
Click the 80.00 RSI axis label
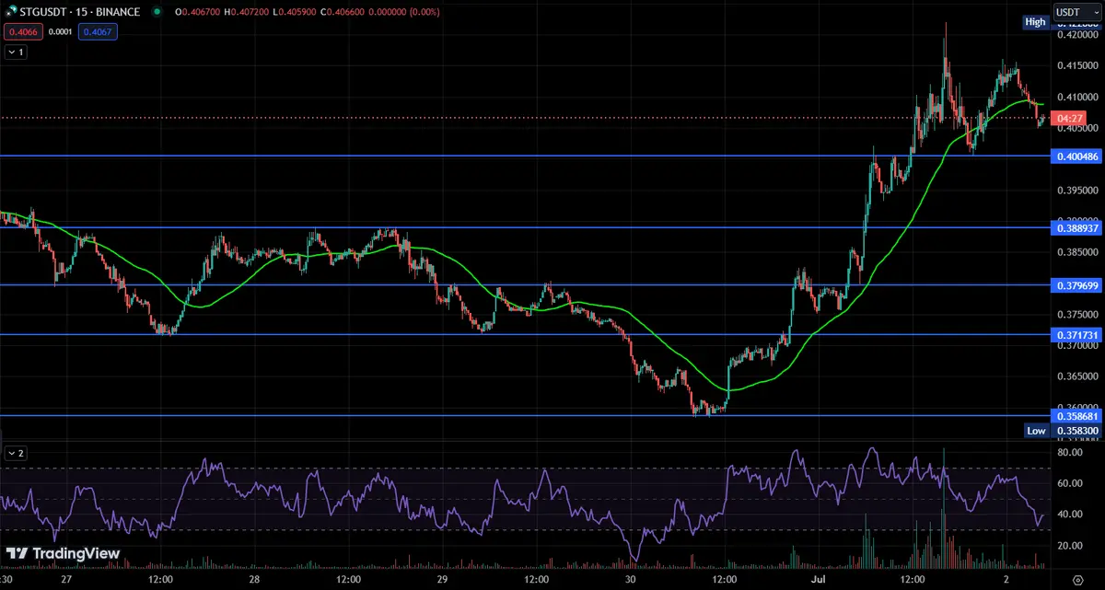coord(1069,453)
